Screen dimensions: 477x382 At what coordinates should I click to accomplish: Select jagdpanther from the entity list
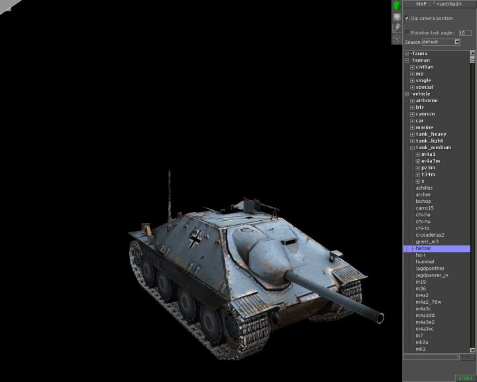pyautogui.click(x=430, y=269)
